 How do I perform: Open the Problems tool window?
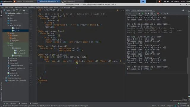pyautogui.click(x=23, y=103)
